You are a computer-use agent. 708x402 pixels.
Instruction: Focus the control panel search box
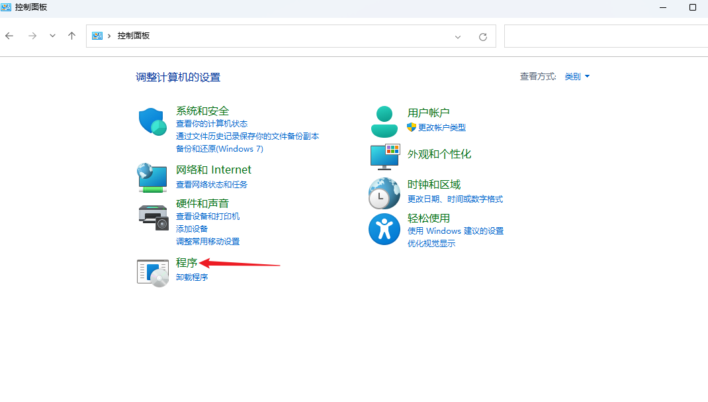pos(606,36)
